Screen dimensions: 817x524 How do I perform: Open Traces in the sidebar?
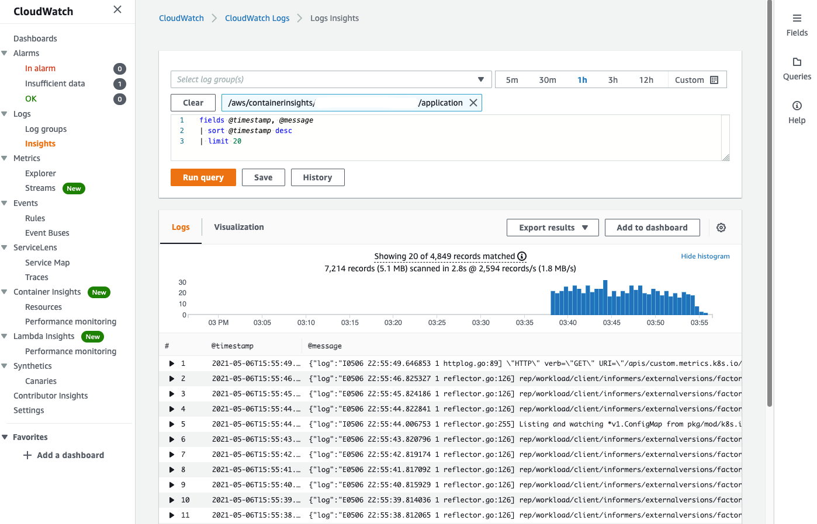tap(37, 277)
